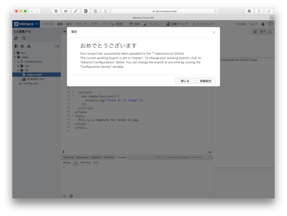The height and width of the screenshot is (216, 287).
Task: Switch to the Timeline debugger tab
Action: pyautogui.click(x=109, y=157)
